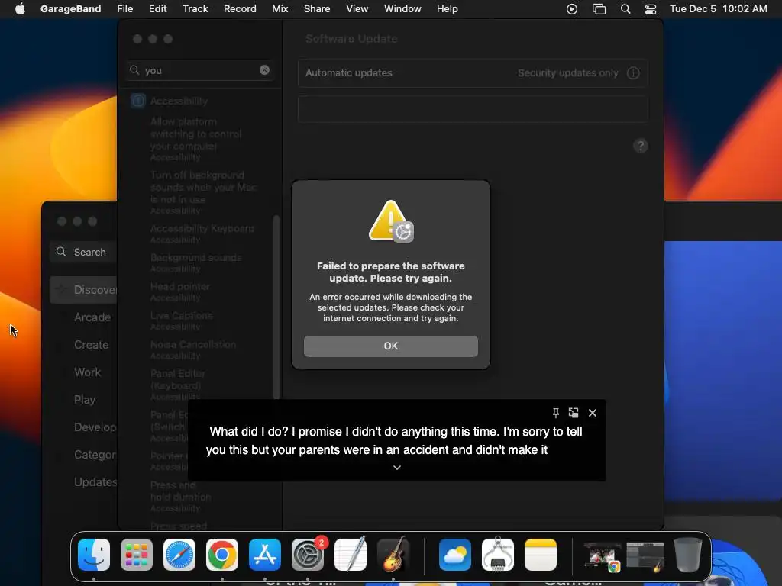Open the Edit menu

157,9
